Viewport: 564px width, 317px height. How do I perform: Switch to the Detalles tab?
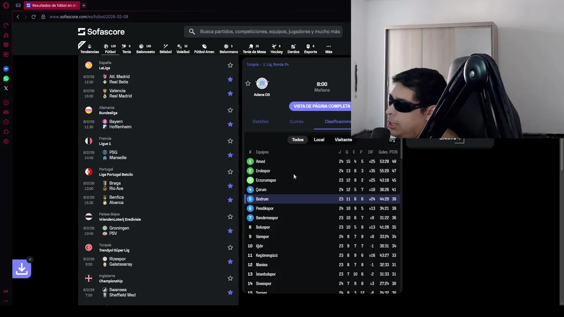pos(260,122)
